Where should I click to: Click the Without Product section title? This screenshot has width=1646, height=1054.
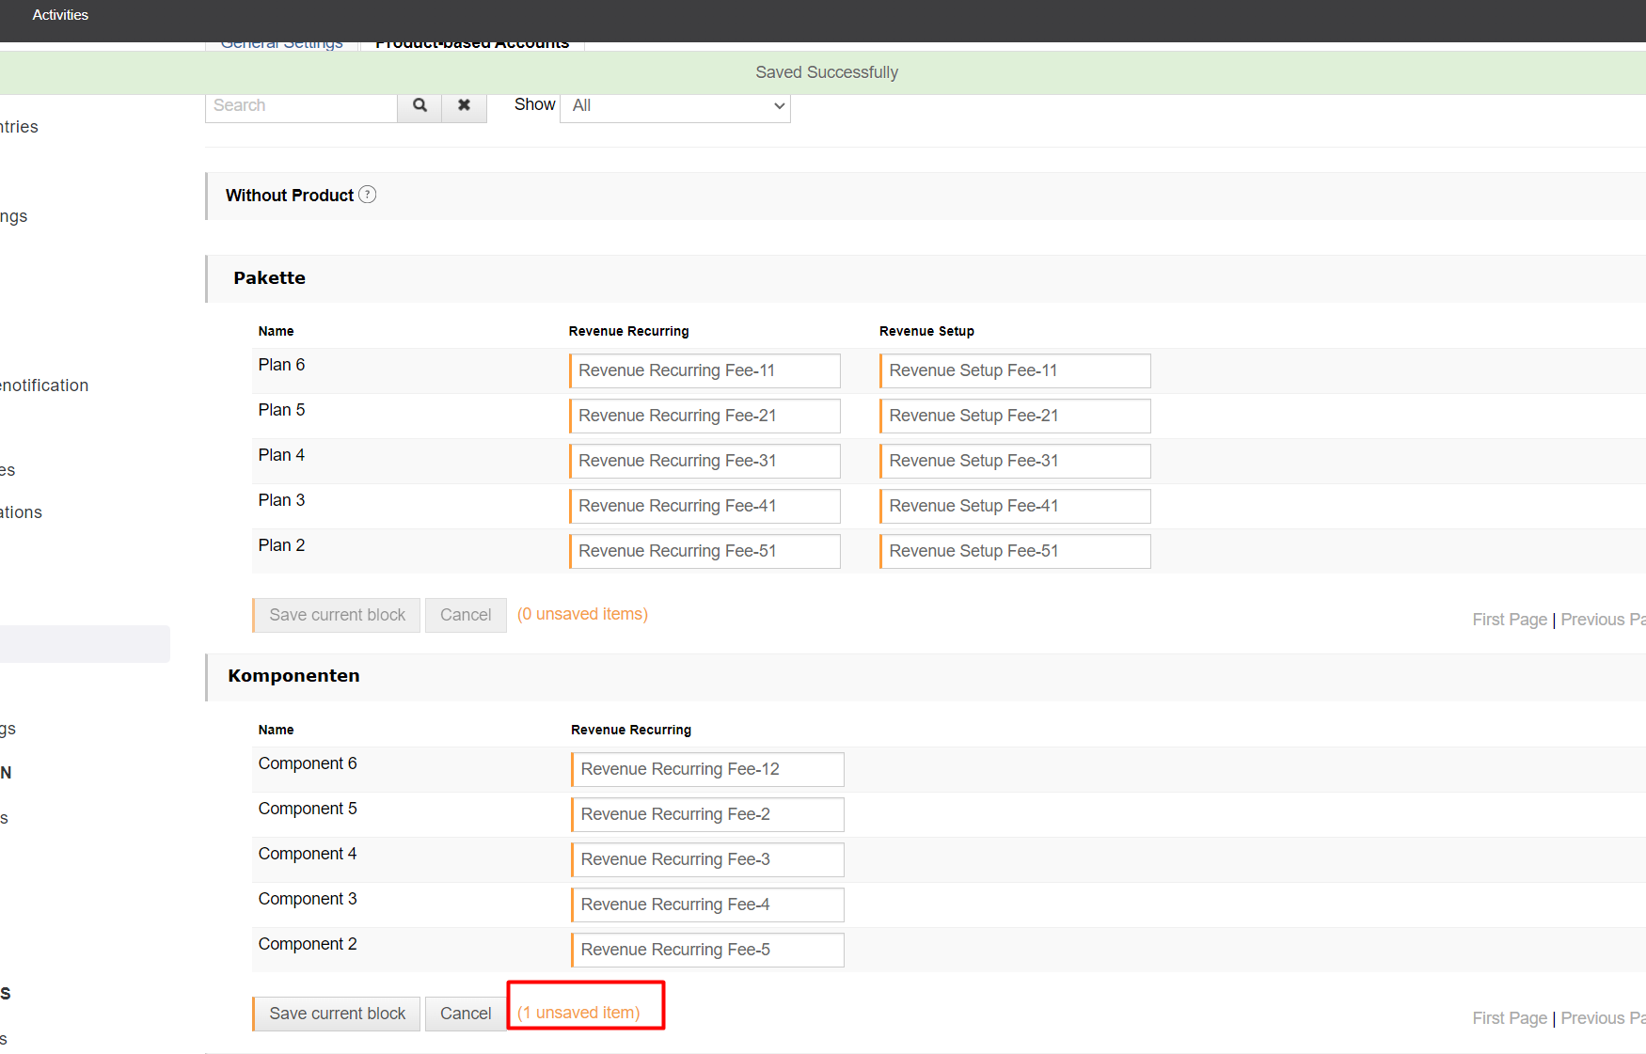point(290,196)
